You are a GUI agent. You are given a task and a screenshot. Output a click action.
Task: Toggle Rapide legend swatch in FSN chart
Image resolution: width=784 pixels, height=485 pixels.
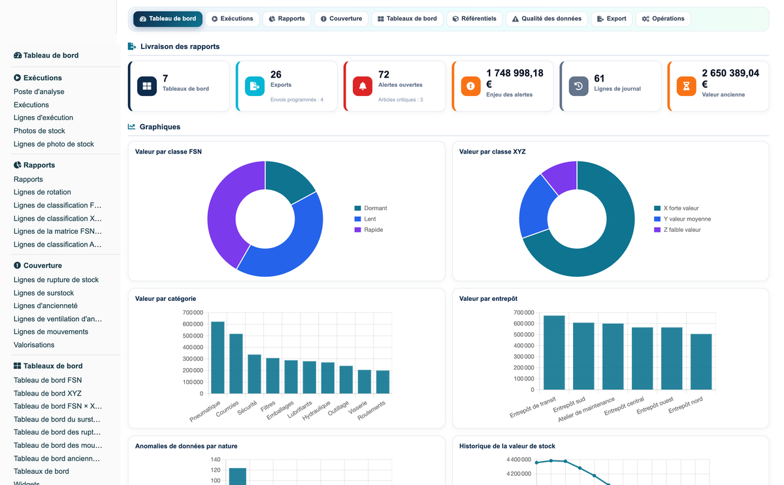358,230
